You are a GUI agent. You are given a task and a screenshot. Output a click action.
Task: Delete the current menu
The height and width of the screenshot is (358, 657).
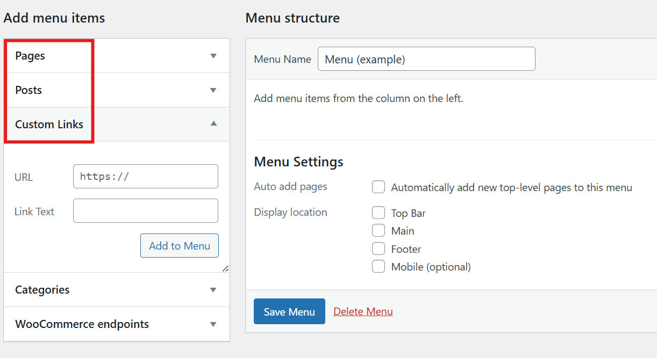tap(363, 311)
